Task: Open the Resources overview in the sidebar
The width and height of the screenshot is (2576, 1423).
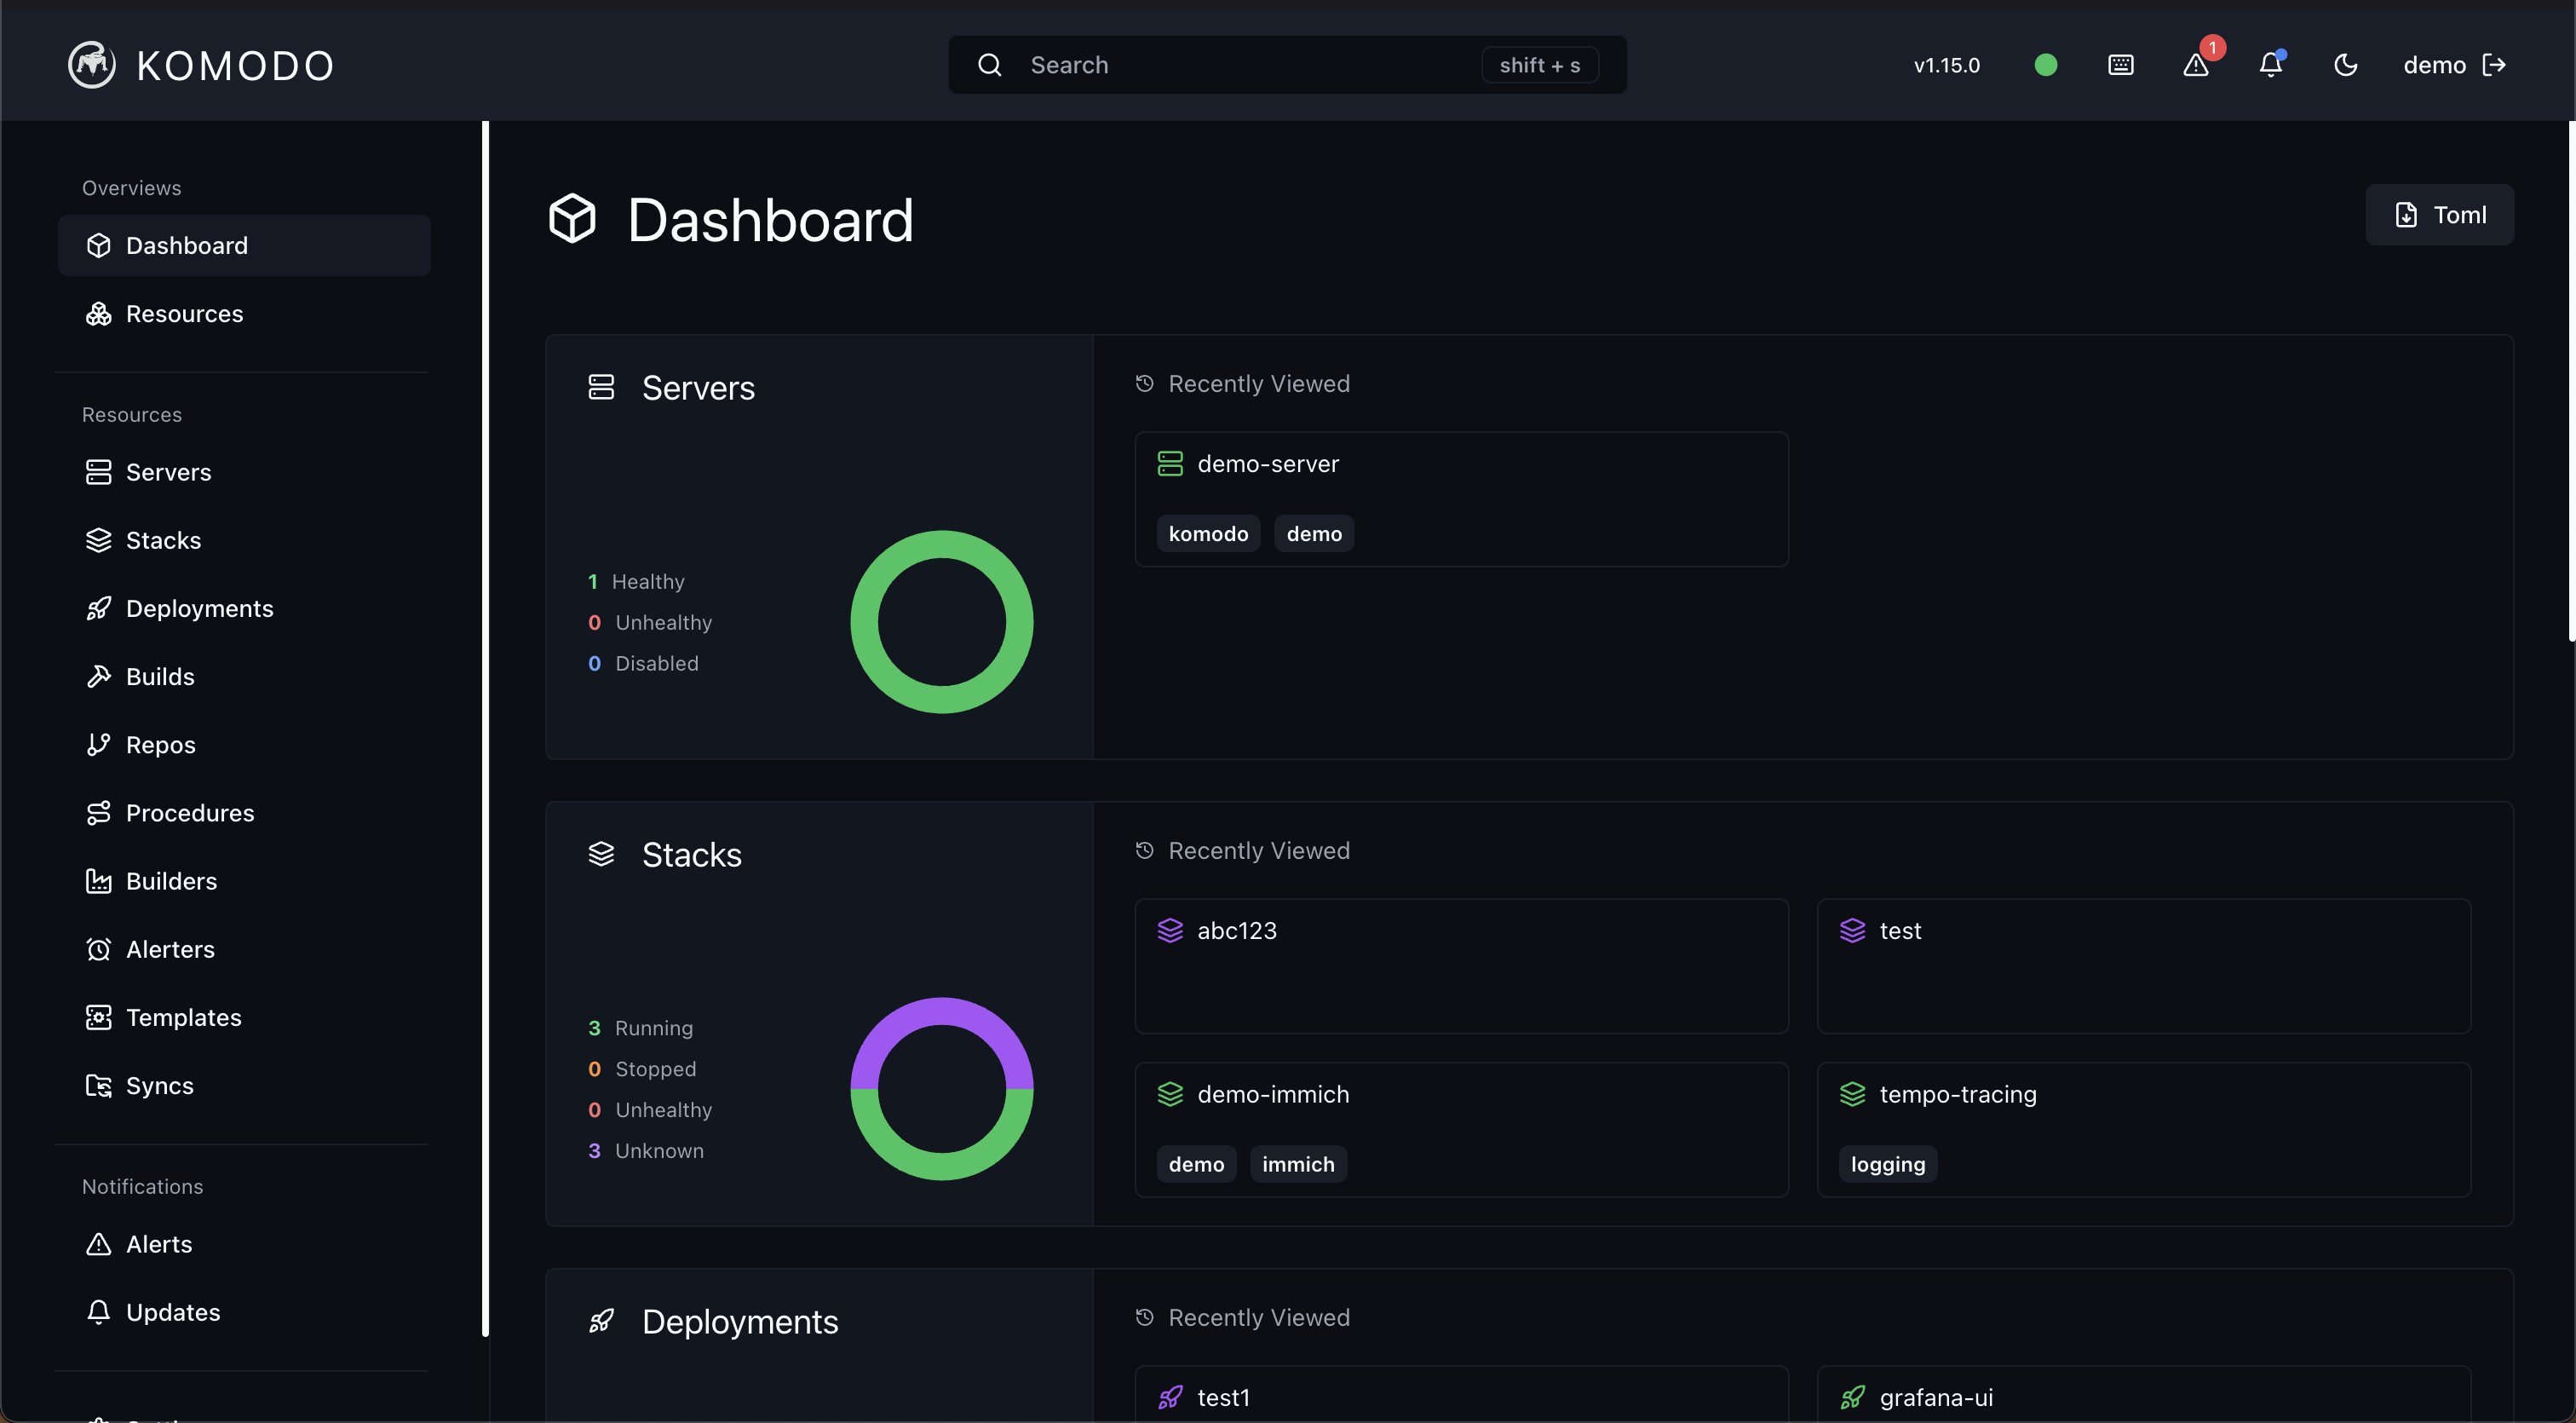Action: tap(184, 314)
